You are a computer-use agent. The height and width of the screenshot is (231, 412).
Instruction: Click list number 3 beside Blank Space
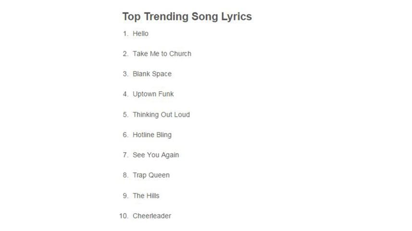click(x=125, y=74)
